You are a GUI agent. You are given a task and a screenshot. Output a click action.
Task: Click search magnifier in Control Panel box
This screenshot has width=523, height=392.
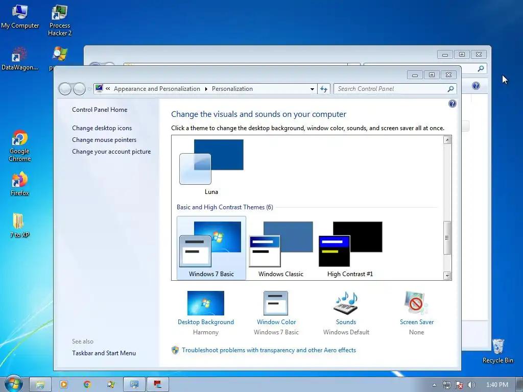coord(450,89)
